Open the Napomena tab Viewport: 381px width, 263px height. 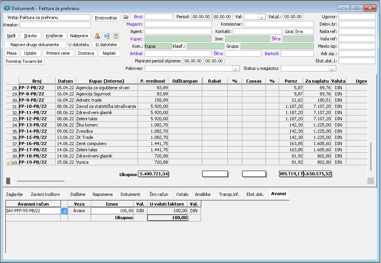(x=103, y=194)
